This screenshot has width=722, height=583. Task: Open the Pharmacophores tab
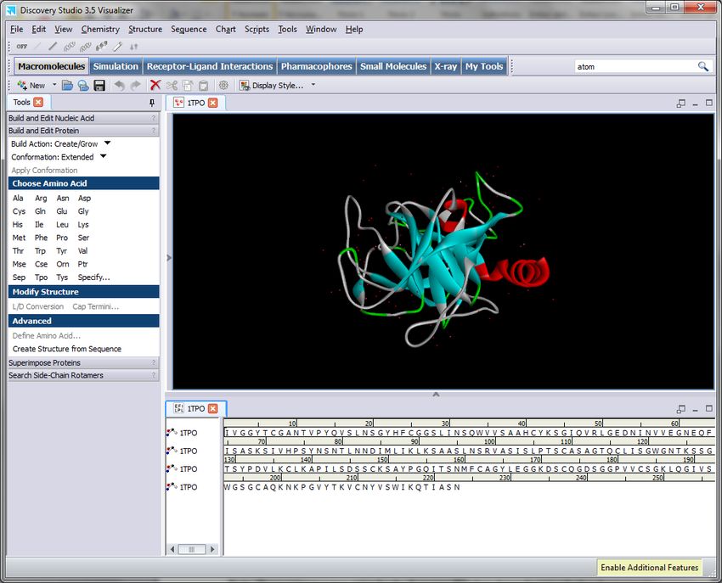click(316, 66)
